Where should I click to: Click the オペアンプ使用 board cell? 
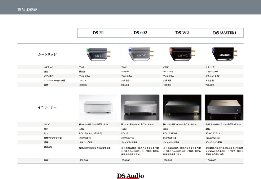86,142
